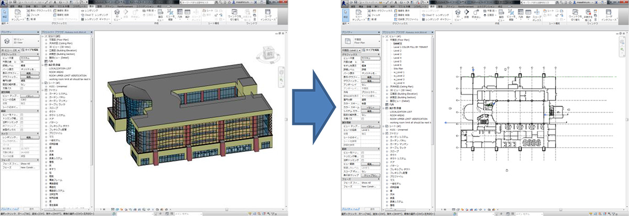
Task: Click the Drafting View icon in the left window
Action: pyautogui.click(x=160, y=15)
